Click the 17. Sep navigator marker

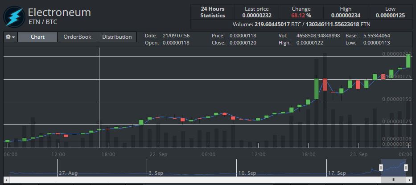[337, 173]
